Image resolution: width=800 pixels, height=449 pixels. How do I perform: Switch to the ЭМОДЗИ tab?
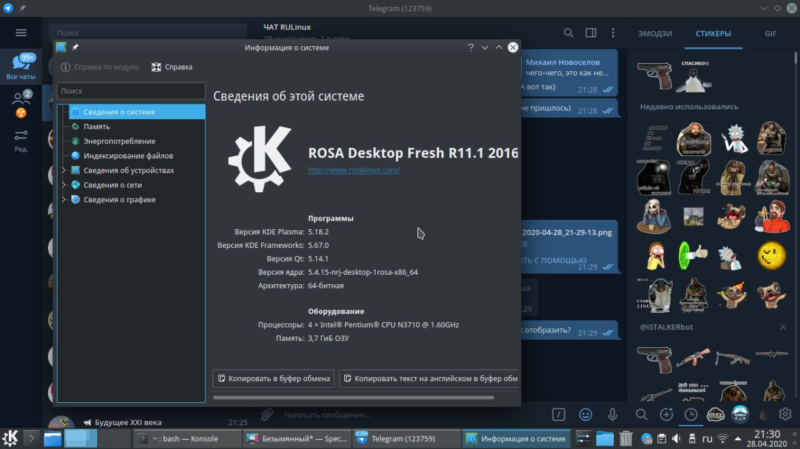click(x=655, y=34)
